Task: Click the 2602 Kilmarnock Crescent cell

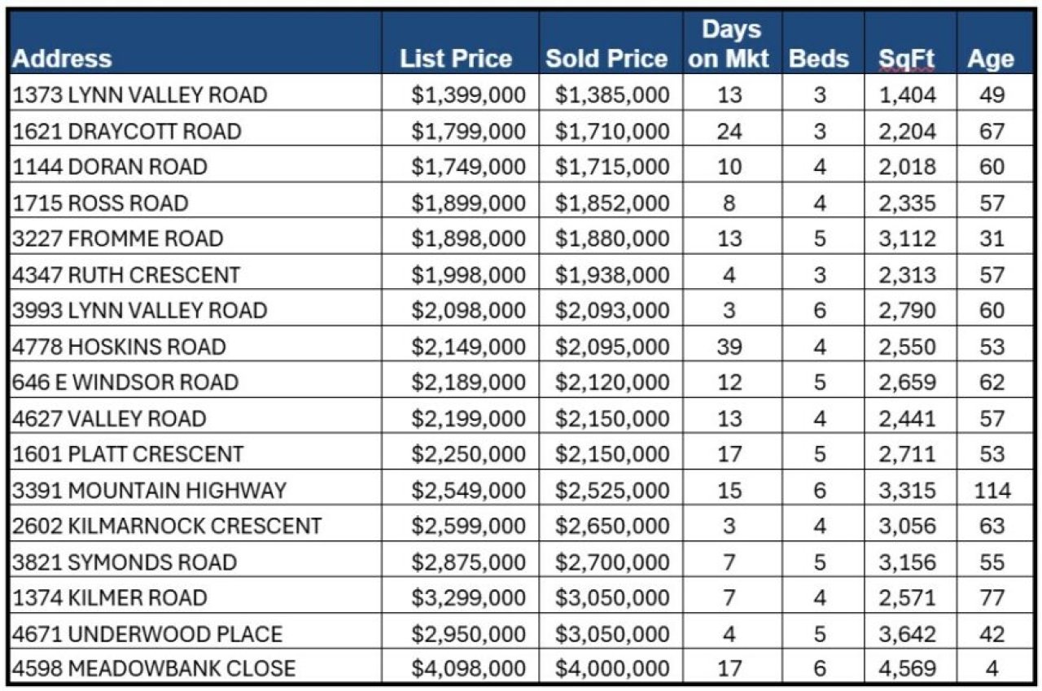Action: [167, 526]
